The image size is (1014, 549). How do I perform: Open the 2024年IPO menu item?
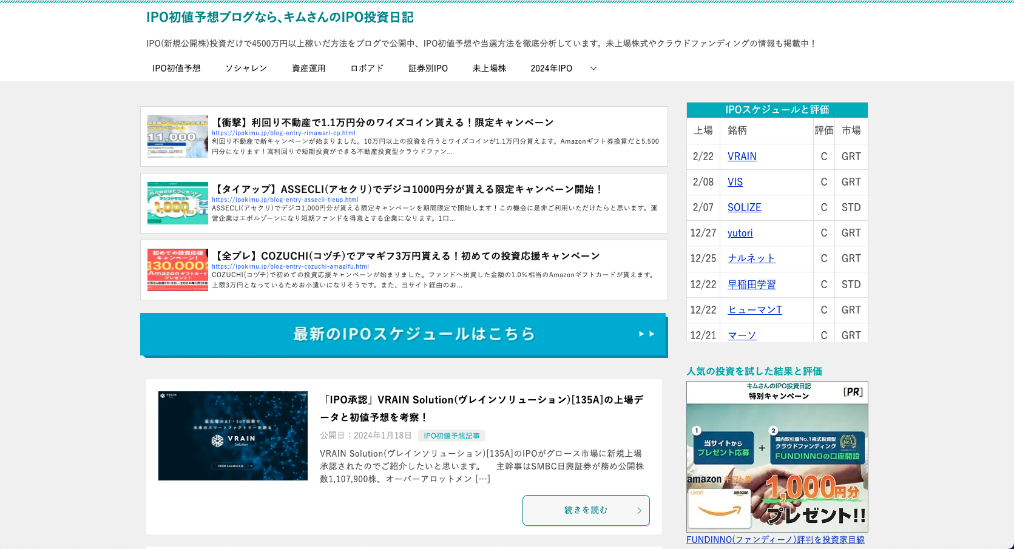[551, 69]
